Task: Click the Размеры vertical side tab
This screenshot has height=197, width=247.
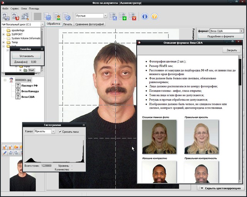Action: pos(193,34)
